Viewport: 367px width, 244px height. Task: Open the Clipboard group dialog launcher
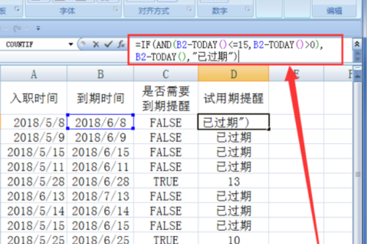pos(17,9)
